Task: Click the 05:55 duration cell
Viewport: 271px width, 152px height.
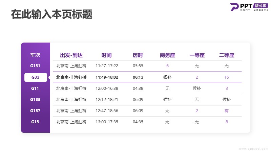Action: point(138,66)
